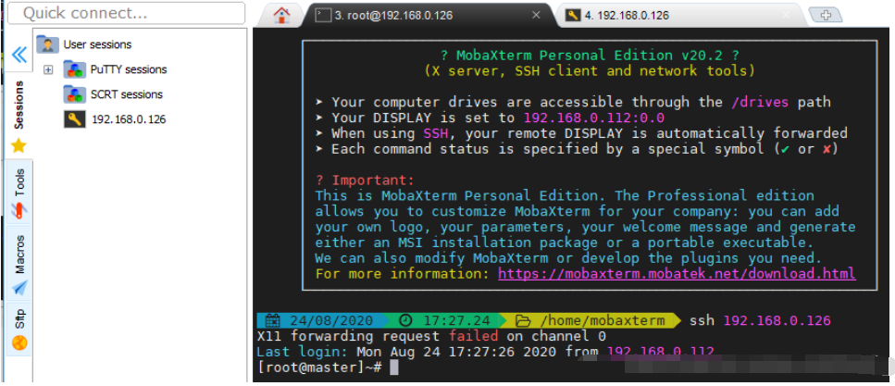Open the Sessions sidebar tab
Screen dimensions: 895x386
19,105
